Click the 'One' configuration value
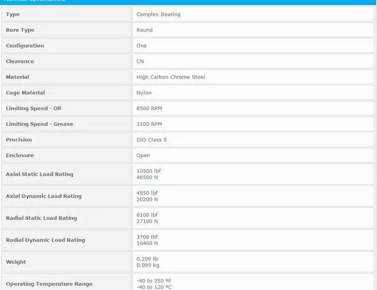Viewport: 377px width, 290px height. click(x=141, y=46)
